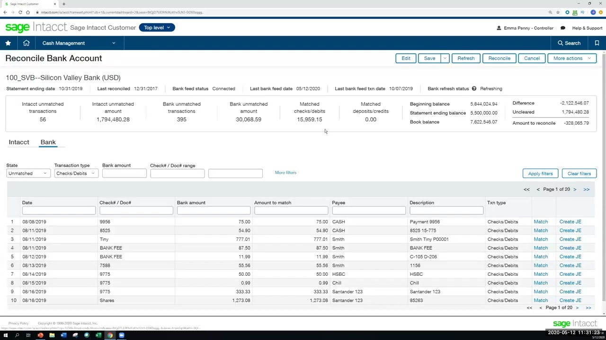Open the Transaction type dropdown set to Checks/Debits
The height and width of the screenshot is (340, 606).
tap(76, 173)
